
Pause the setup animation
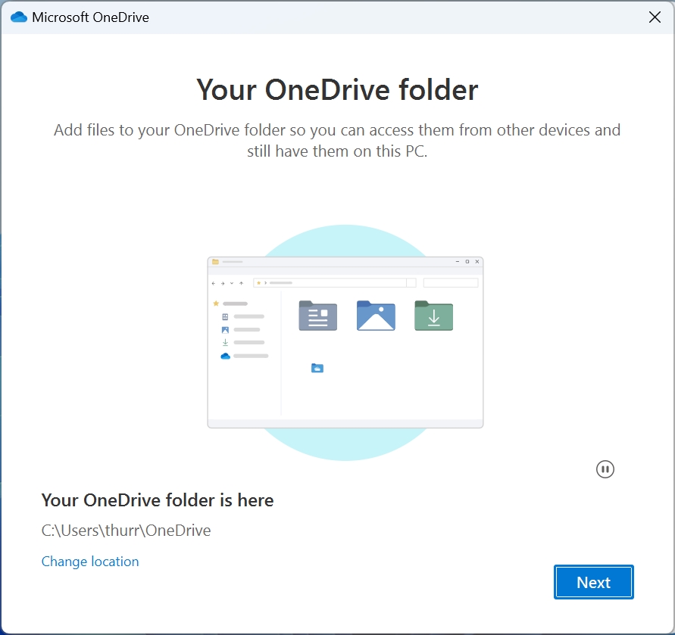605,469
